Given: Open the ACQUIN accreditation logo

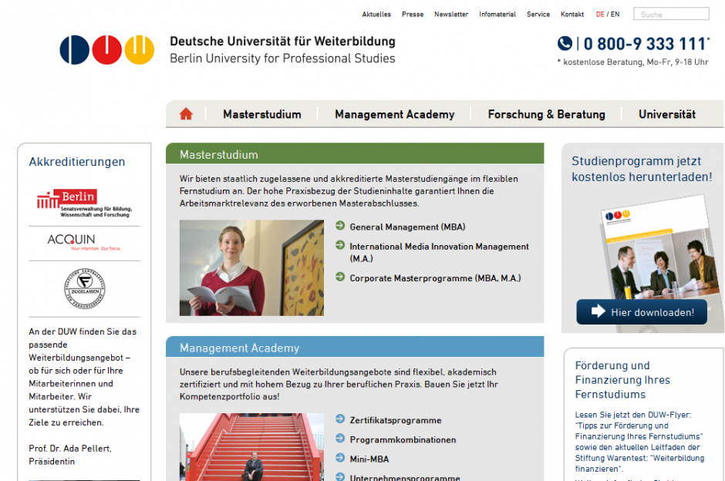Looking at the screenshot, I should 84,243.
